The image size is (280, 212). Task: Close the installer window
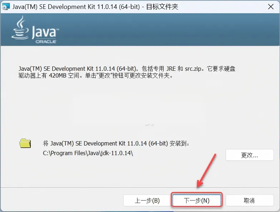point(271,6)
